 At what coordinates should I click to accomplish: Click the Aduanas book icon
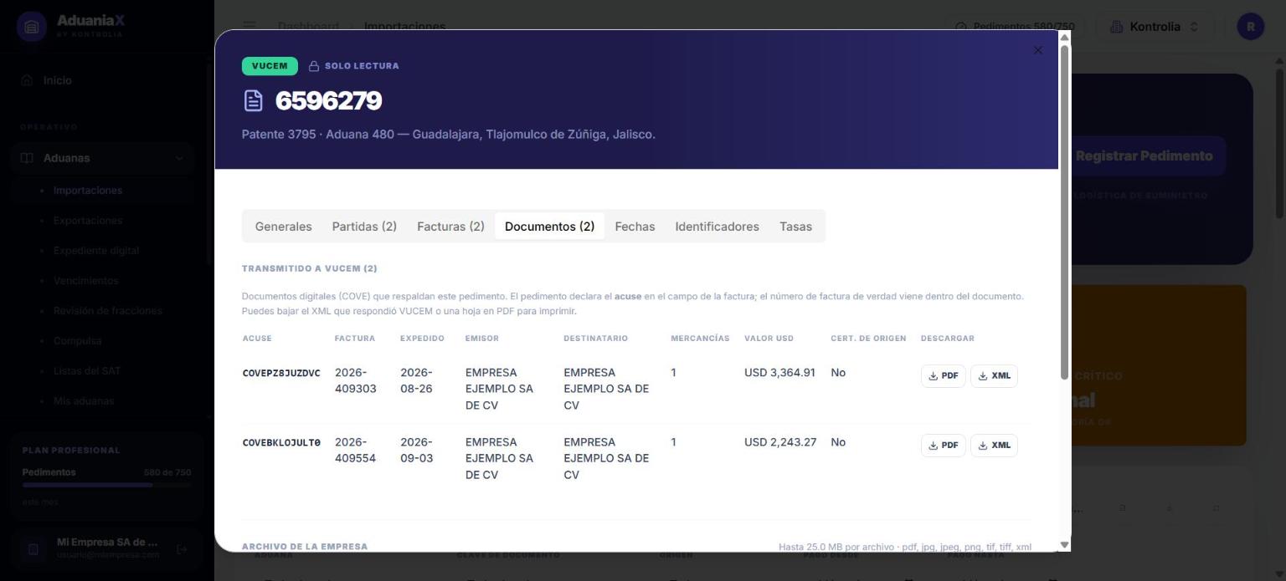(x=27, y=158)
